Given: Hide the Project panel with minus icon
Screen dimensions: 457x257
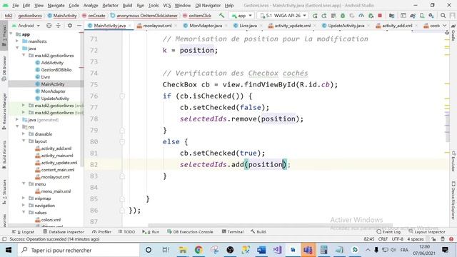Looking at the screenshot, I should tap(79, 26).
